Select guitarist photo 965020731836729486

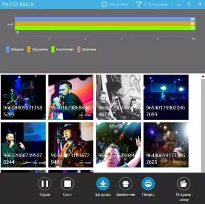click(x=71, y=145)
